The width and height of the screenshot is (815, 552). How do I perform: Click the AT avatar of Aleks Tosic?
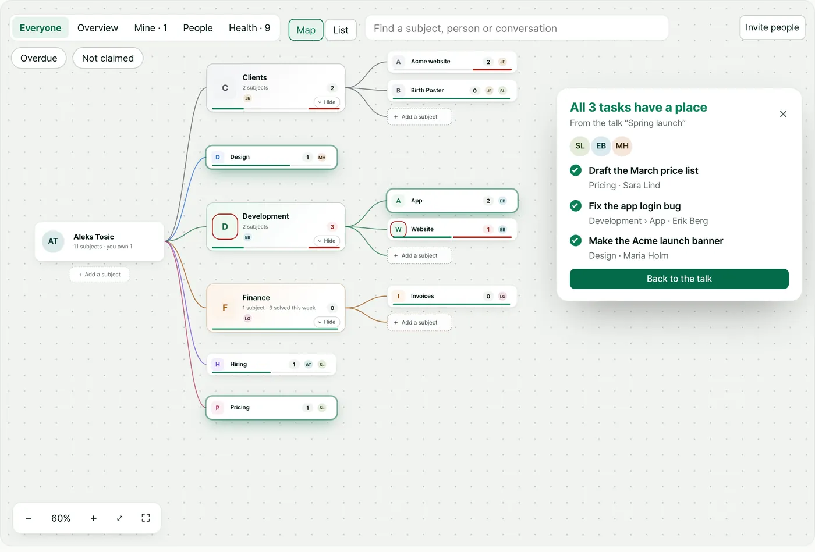point(53,241)
